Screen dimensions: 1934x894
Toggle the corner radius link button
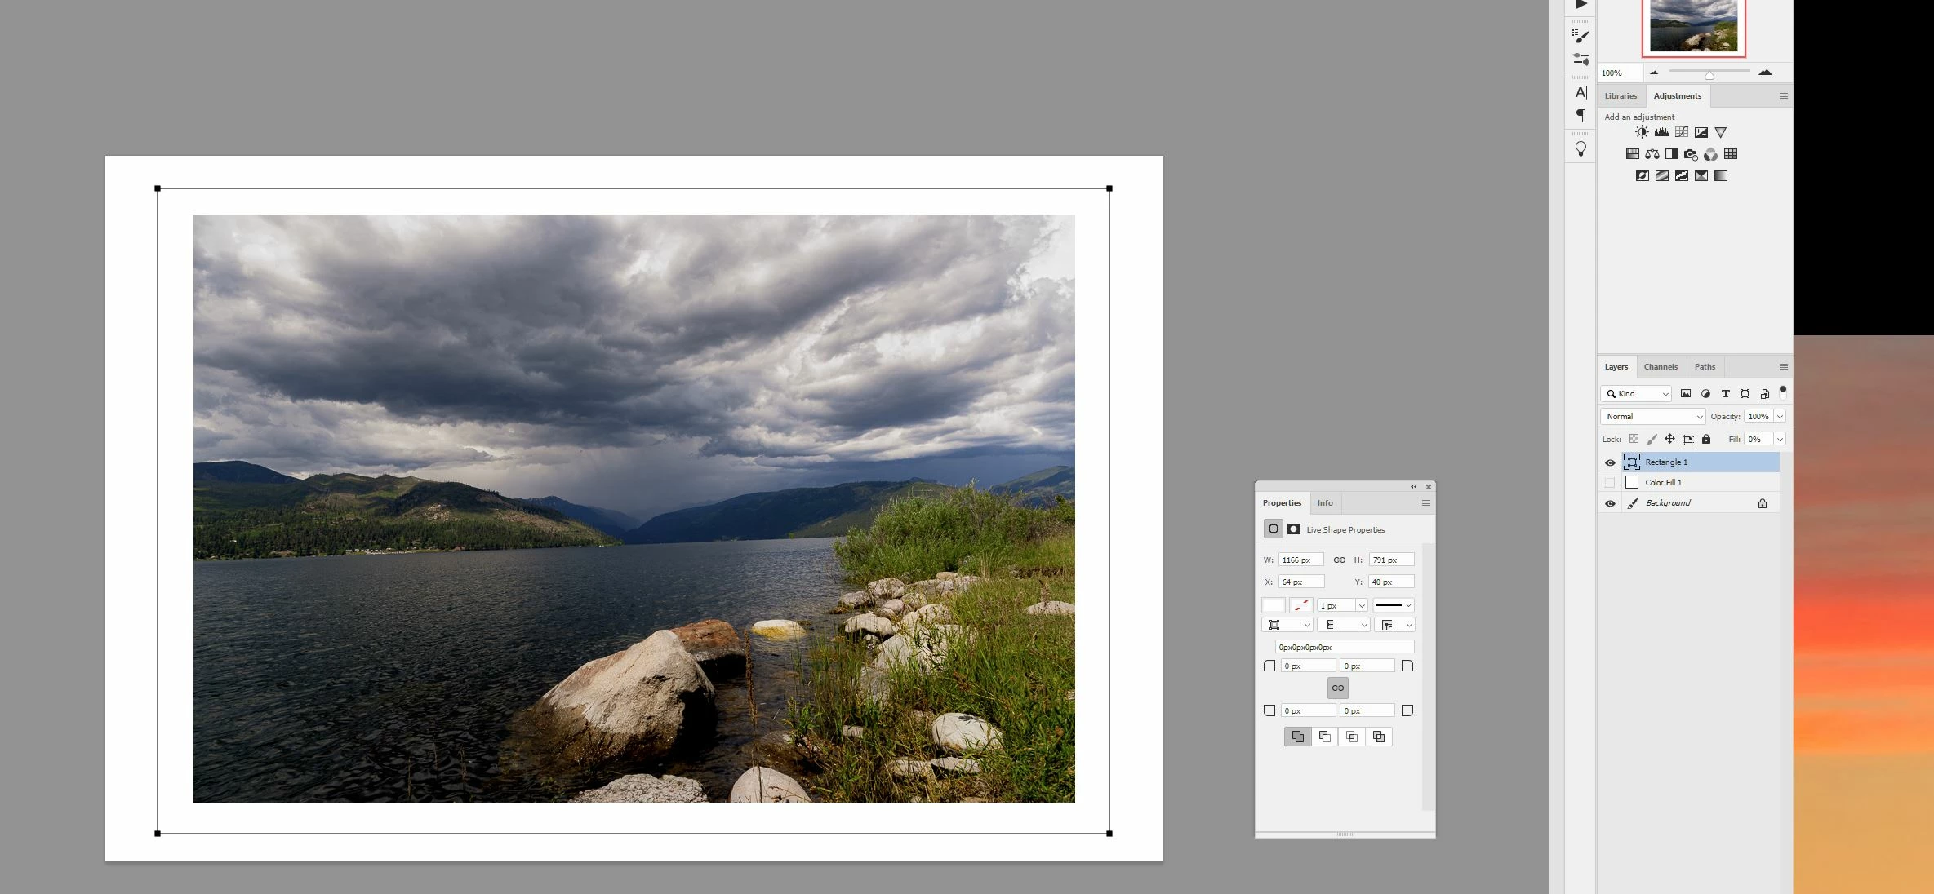point(1337,688)
